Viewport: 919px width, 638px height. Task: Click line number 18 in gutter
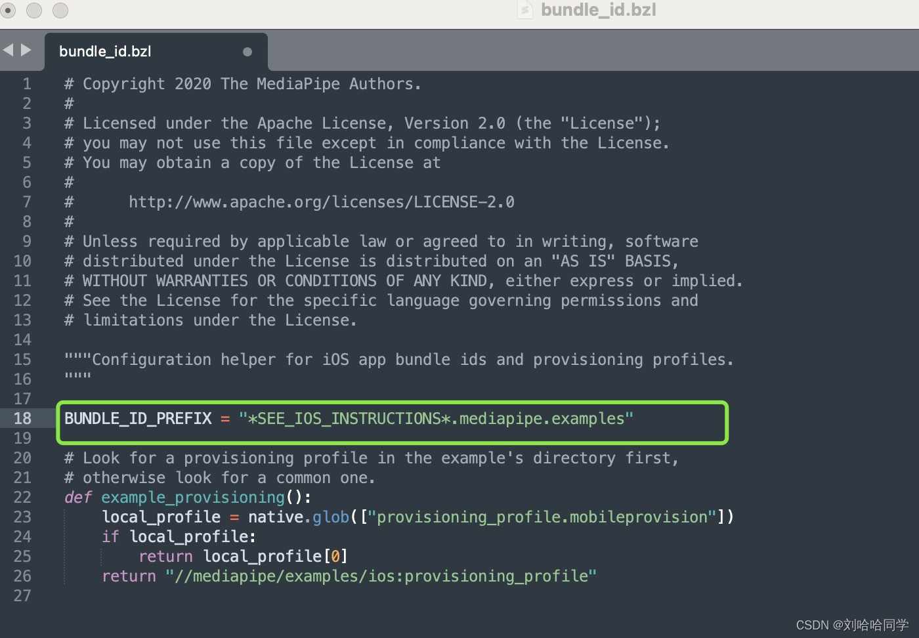click(22, 419)
